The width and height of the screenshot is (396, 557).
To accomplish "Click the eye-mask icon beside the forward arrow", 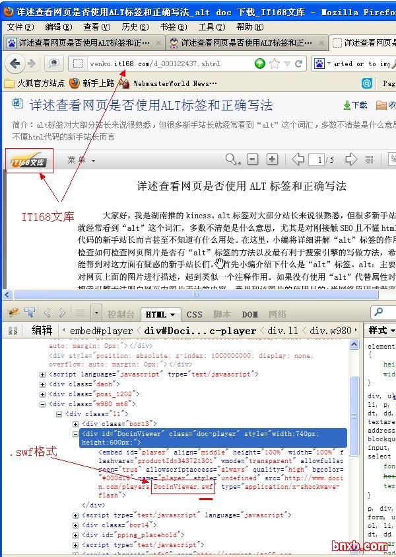I will 54,64.
